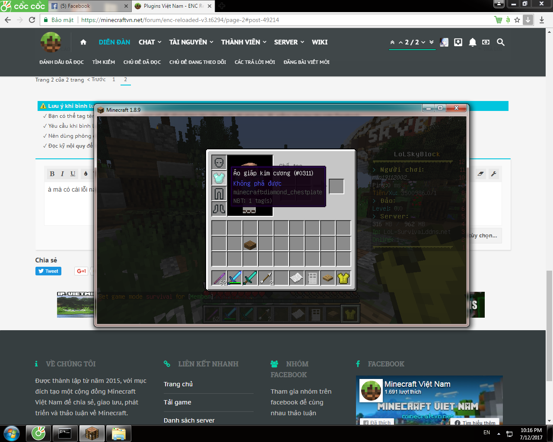This screenshot has width=553, height=442.
Task: Click the wrench icon in reply editor
Action: point(494,174)
